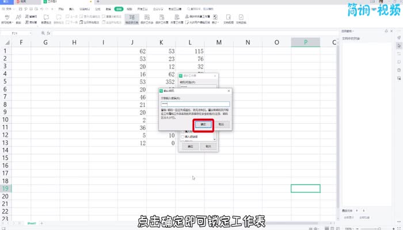Click the spell check icon in ribbon
403x230 pixels.
tap(9, 18)
